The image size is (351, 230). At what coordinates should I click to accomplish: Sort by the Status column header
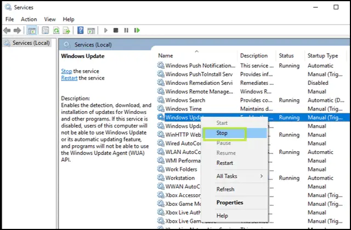pyautogui.click(x=286, y=56)
